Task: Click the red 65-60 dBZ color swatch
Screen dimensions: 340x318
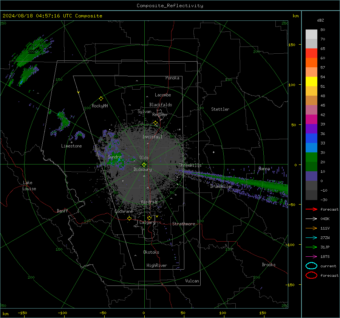Action: (x=311, y=53)
